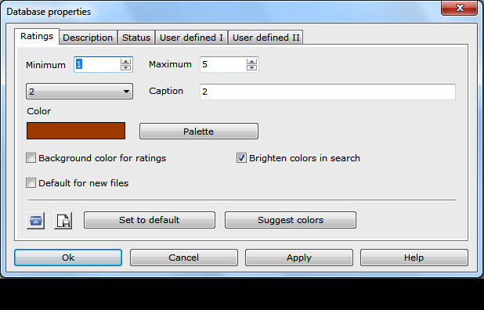Open the User defined II tab
This screenshot has height=310, width=484.
(265, 38)
